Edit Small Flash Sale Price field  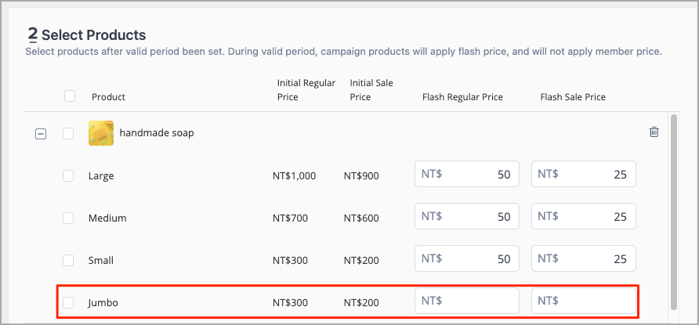[x=584, y=258]
